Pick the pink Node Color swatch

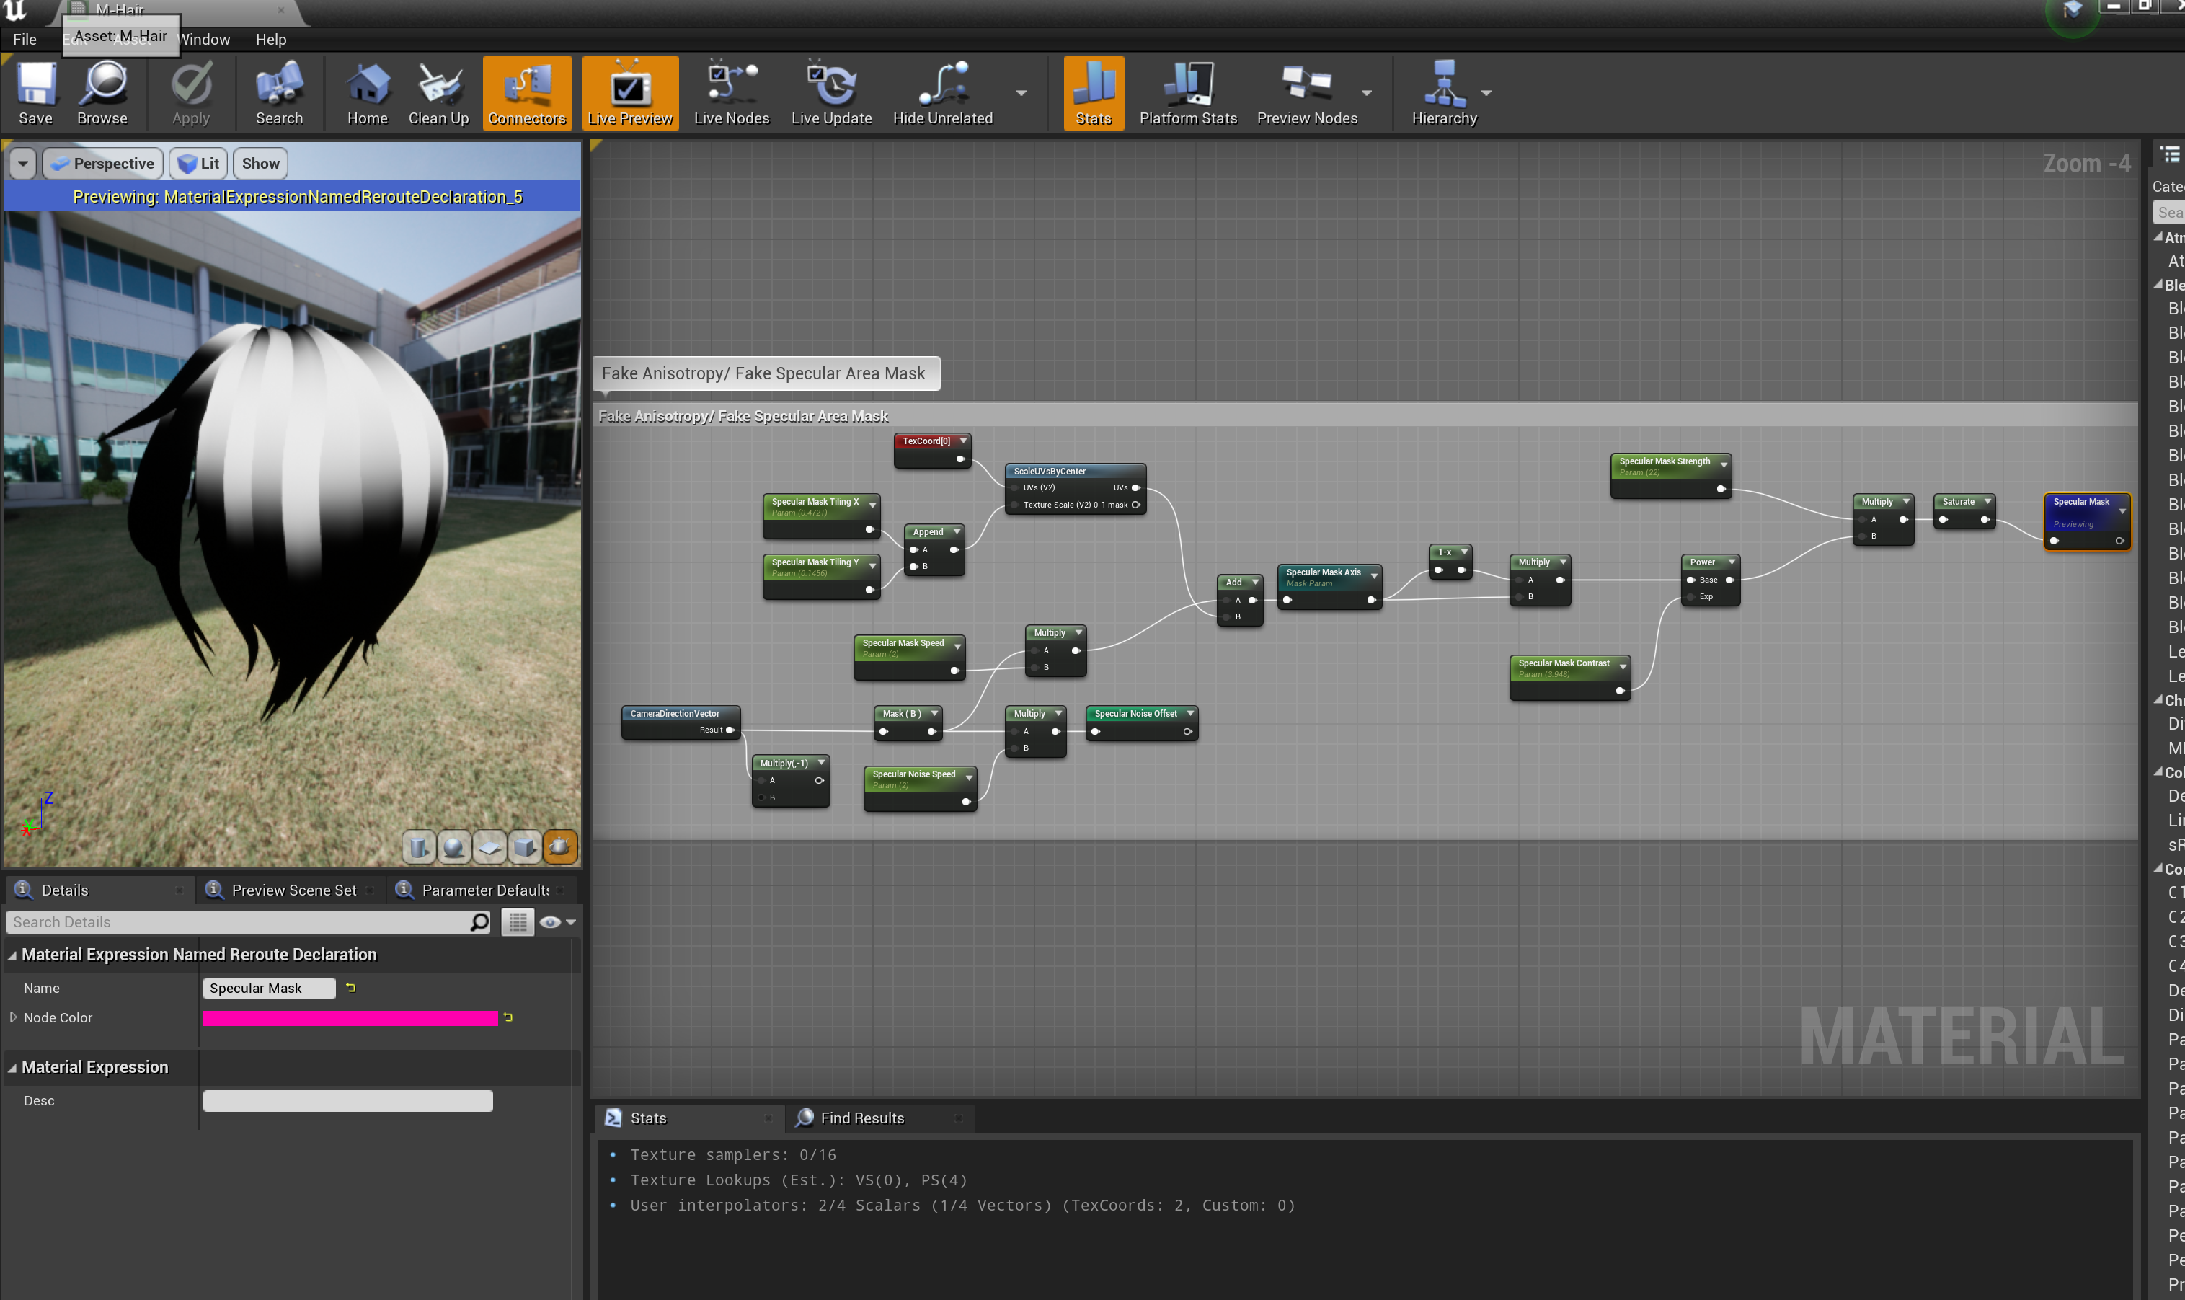(x=350, y=1018)
